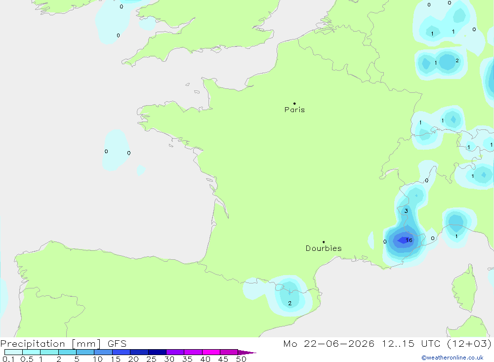Pick the 45–50 mm legend color swatch
The image size is (494, 362).
229,352
